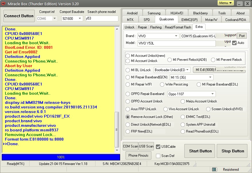The width and height of the screenshot is (252, 173).
Task: Open the Unlock sub-tab
Action: coord(130,27)
